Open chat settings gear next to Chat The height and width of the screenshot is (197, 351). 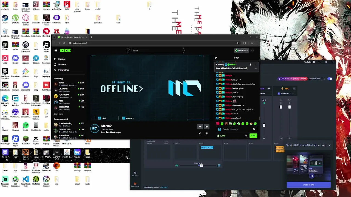click(246, 136)
